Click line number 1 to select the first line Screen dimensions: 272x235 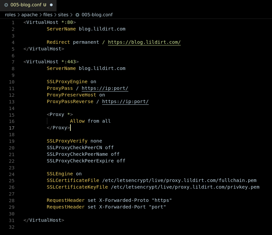(13, 22)
